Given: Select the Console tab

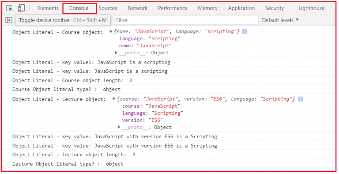Looking at the screenshot, I should [x=79, y=8].
